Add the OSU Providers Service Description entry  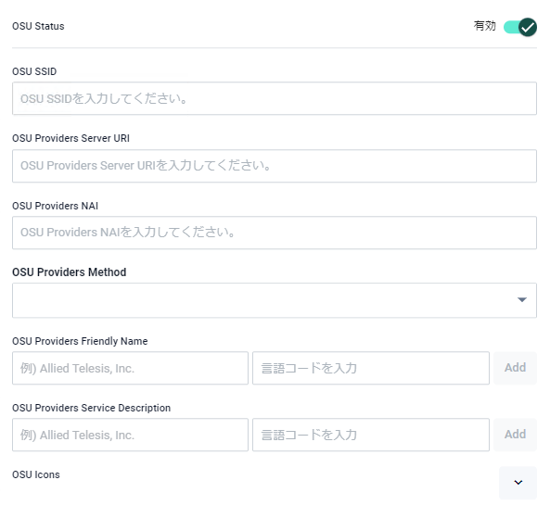pos(515,435)
